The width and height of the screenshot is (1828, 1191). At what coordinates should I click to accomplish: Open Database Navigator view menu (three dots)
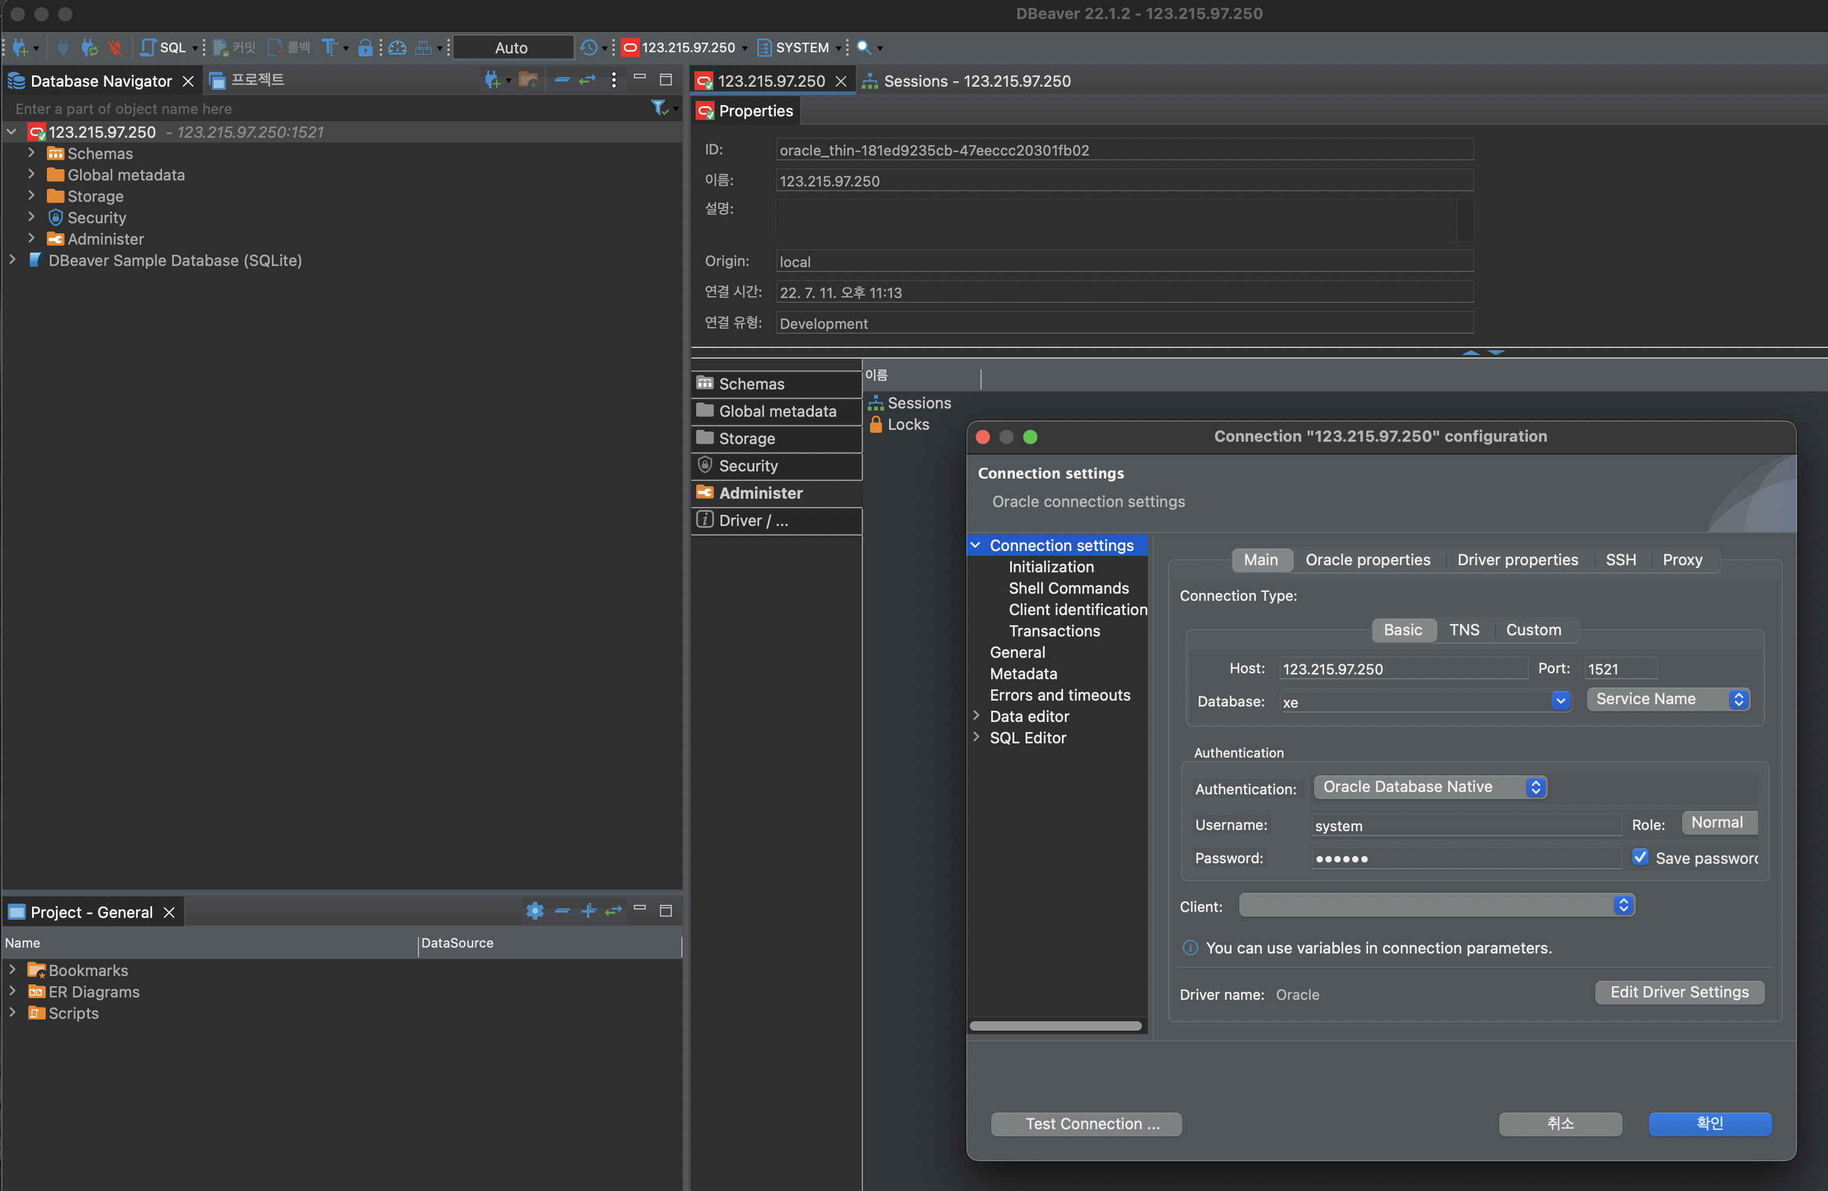coord(613,80)
